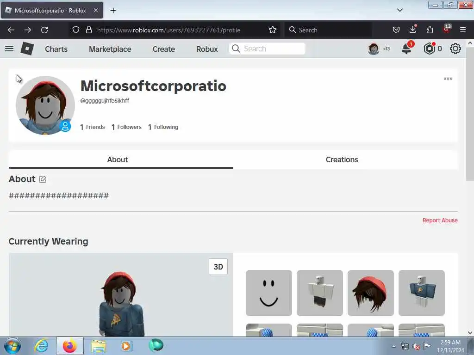This screenshot has width=474, height=355.
Task: Switch to the About profile tab
Action: [x=121, y=159]
